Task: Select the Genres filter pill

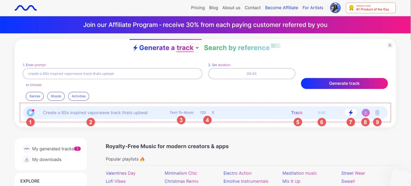Action: click(x=35, y=96)
